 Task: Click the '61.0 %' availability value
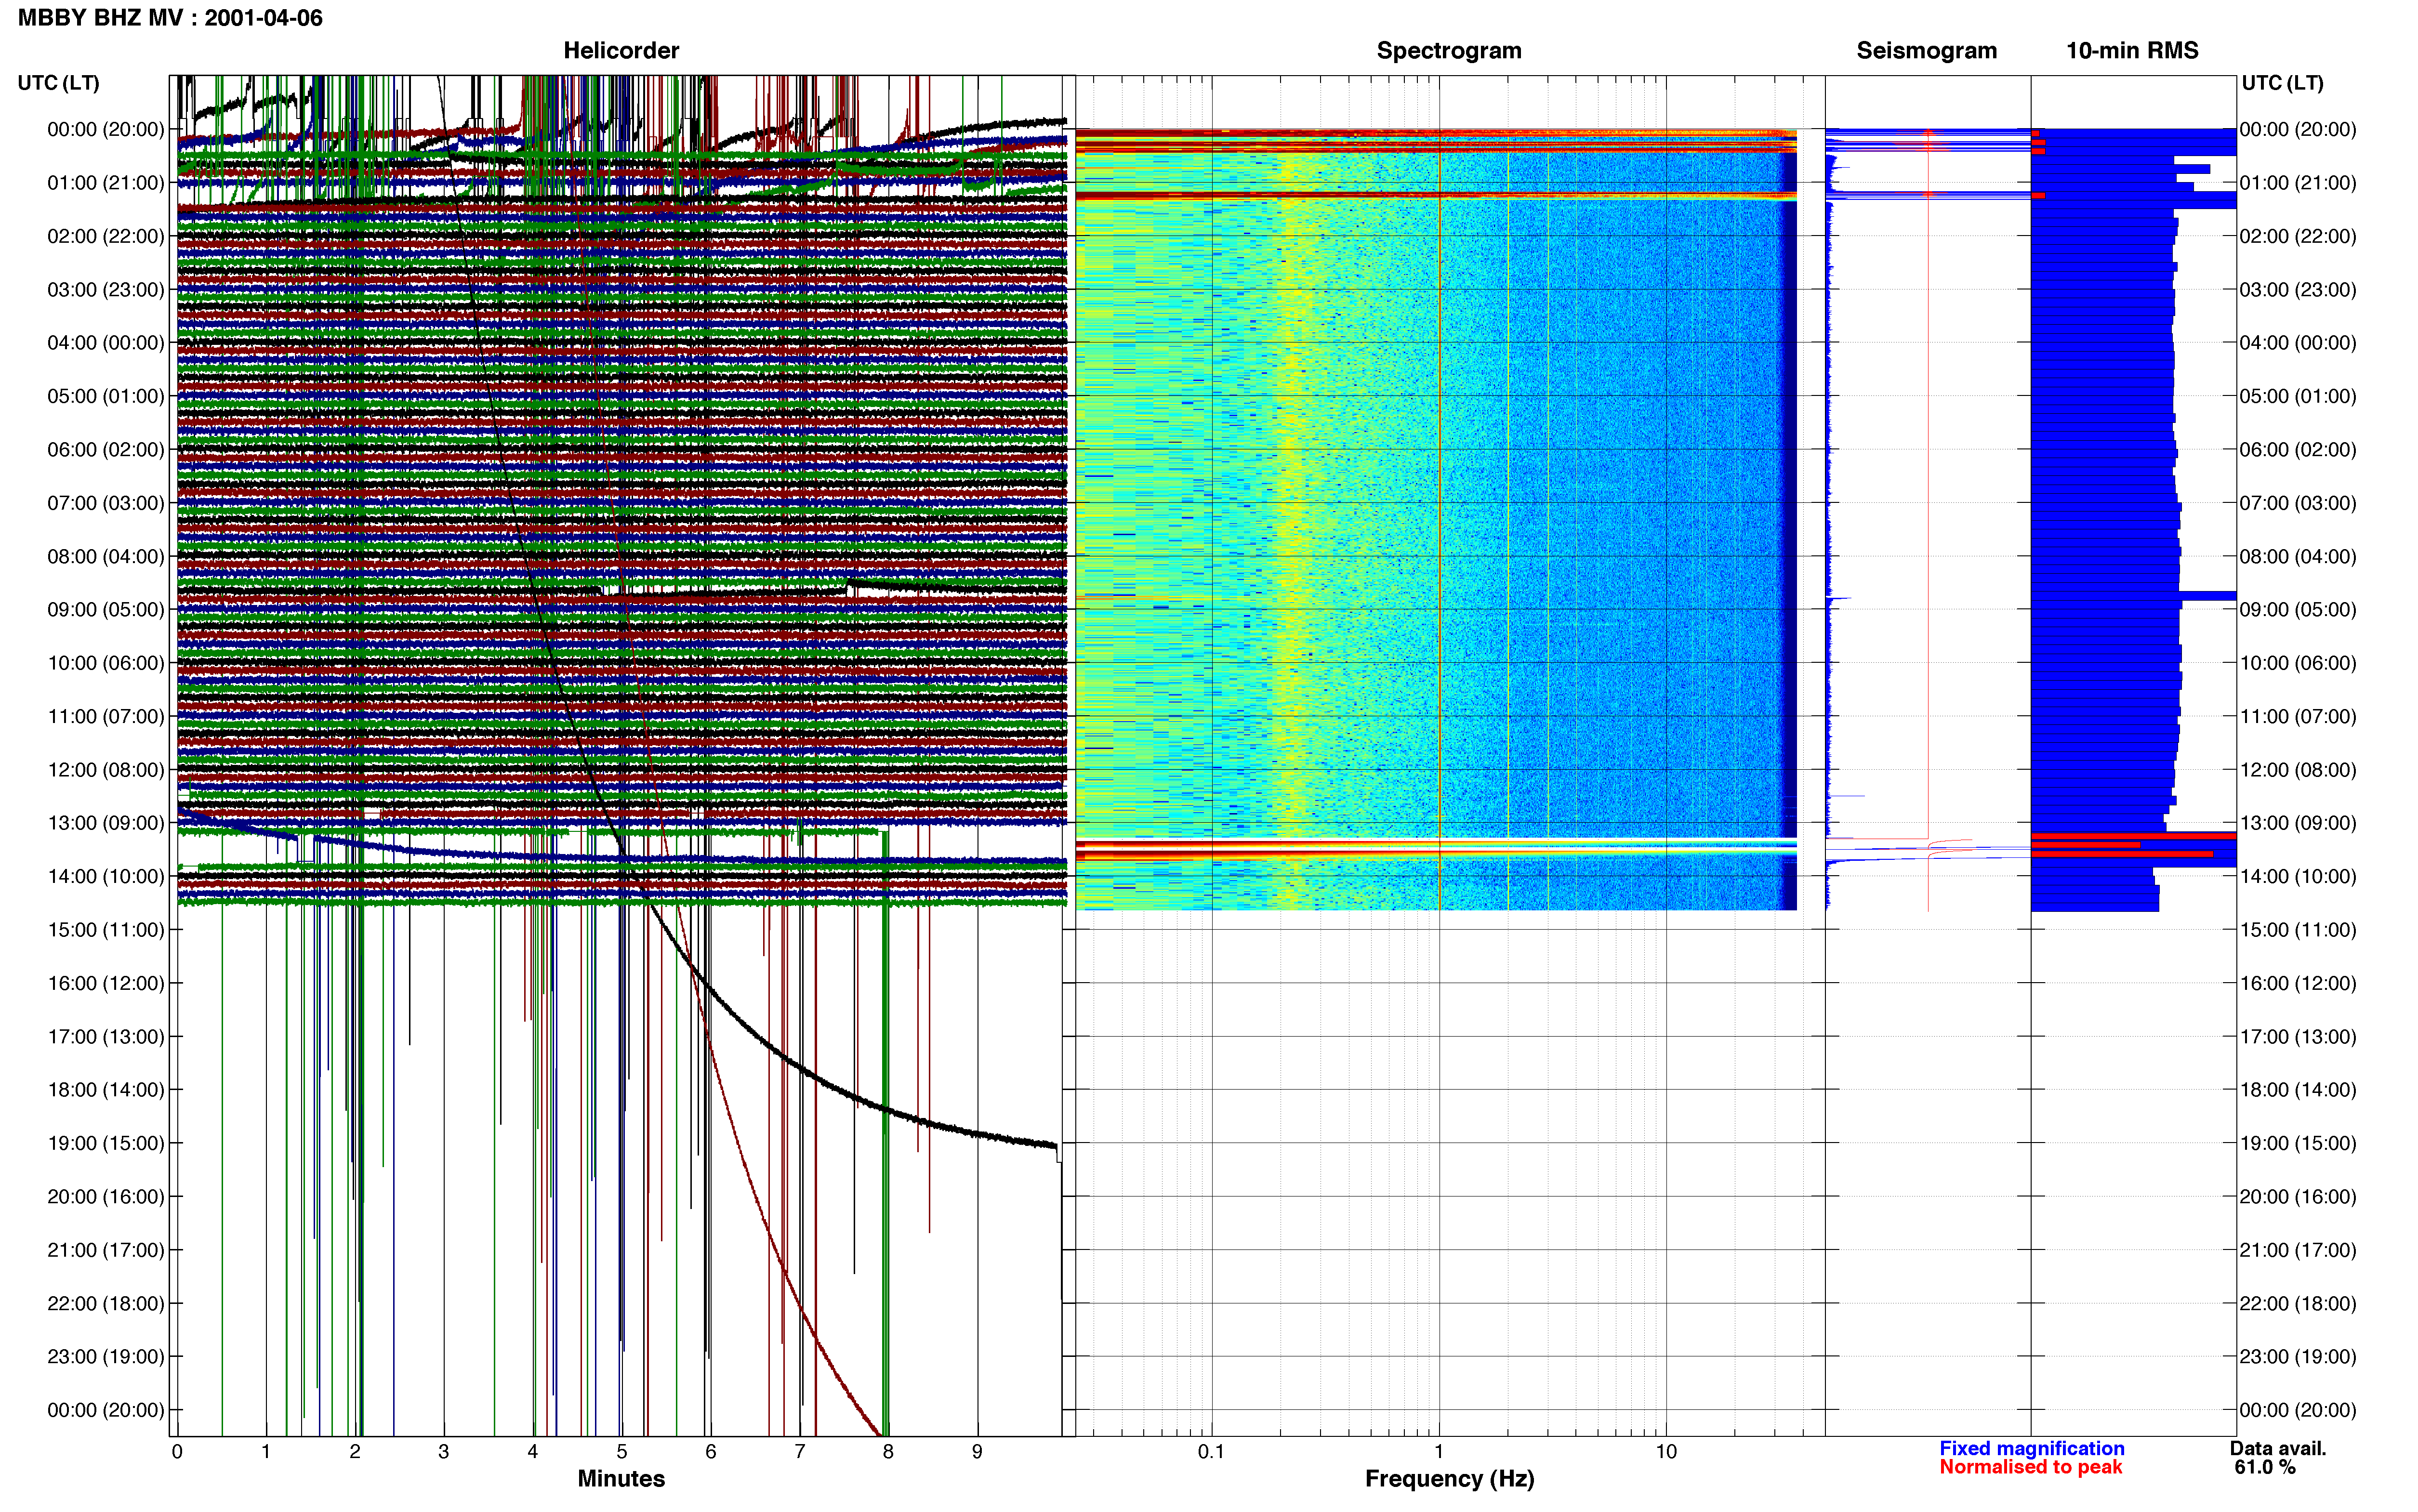2265,1467
